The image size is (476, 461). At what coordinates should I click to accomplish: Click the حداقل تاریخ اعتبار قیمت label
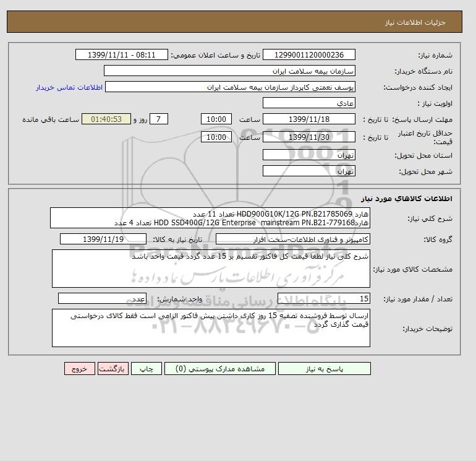pyautogui.click(x=425, y=137)
